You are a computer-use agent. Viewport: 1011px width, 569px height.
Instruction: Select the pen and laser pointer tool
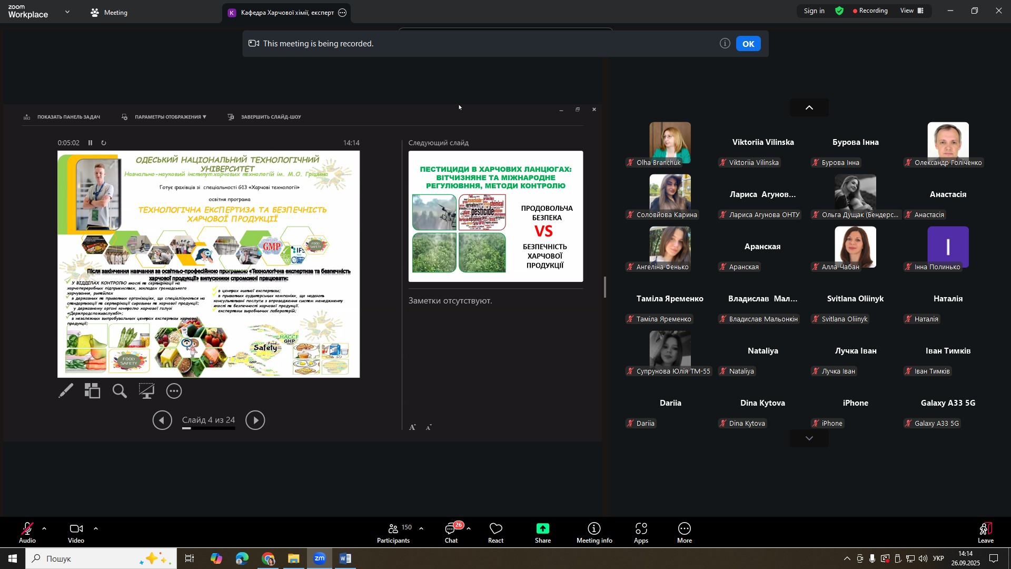pos(66,391)
